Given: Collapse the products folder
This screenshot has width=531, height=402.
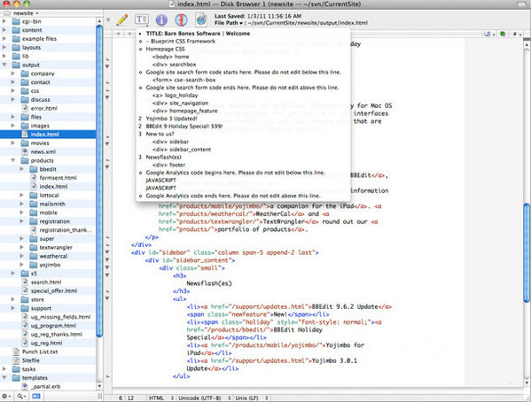Looking at the screenshot, I should point(13,160).
